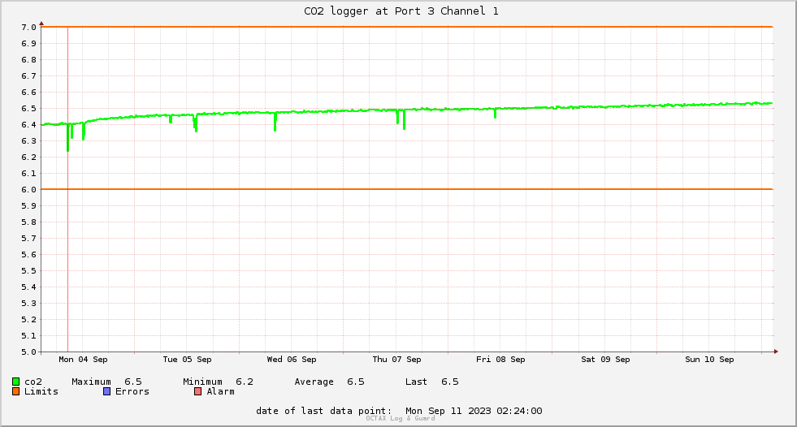The image size is (797, 427).
Task: Click the chart title CO2 logger at Port 3 Channel 1
Action: click(401, 11)
